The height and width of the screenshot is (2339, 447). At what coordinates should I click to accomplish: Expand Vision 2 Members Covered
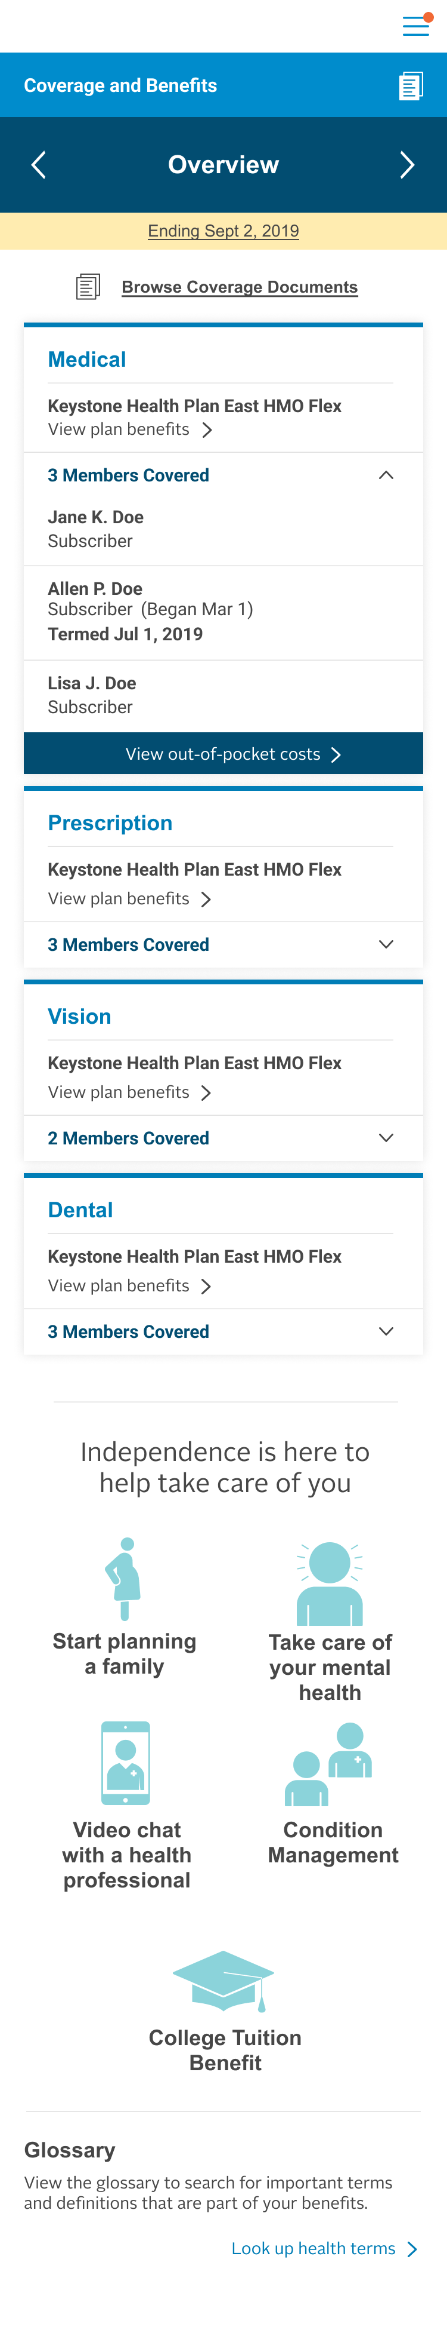[x=386, y=1138]
